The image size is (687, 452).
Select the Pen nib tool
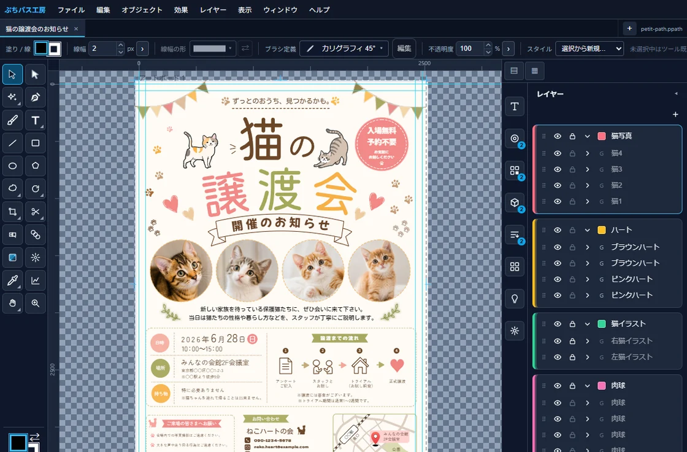35,98
